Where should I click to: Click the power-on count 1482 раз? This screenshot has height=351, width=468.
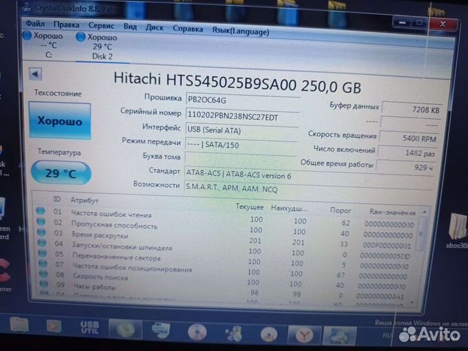[407, 153]
